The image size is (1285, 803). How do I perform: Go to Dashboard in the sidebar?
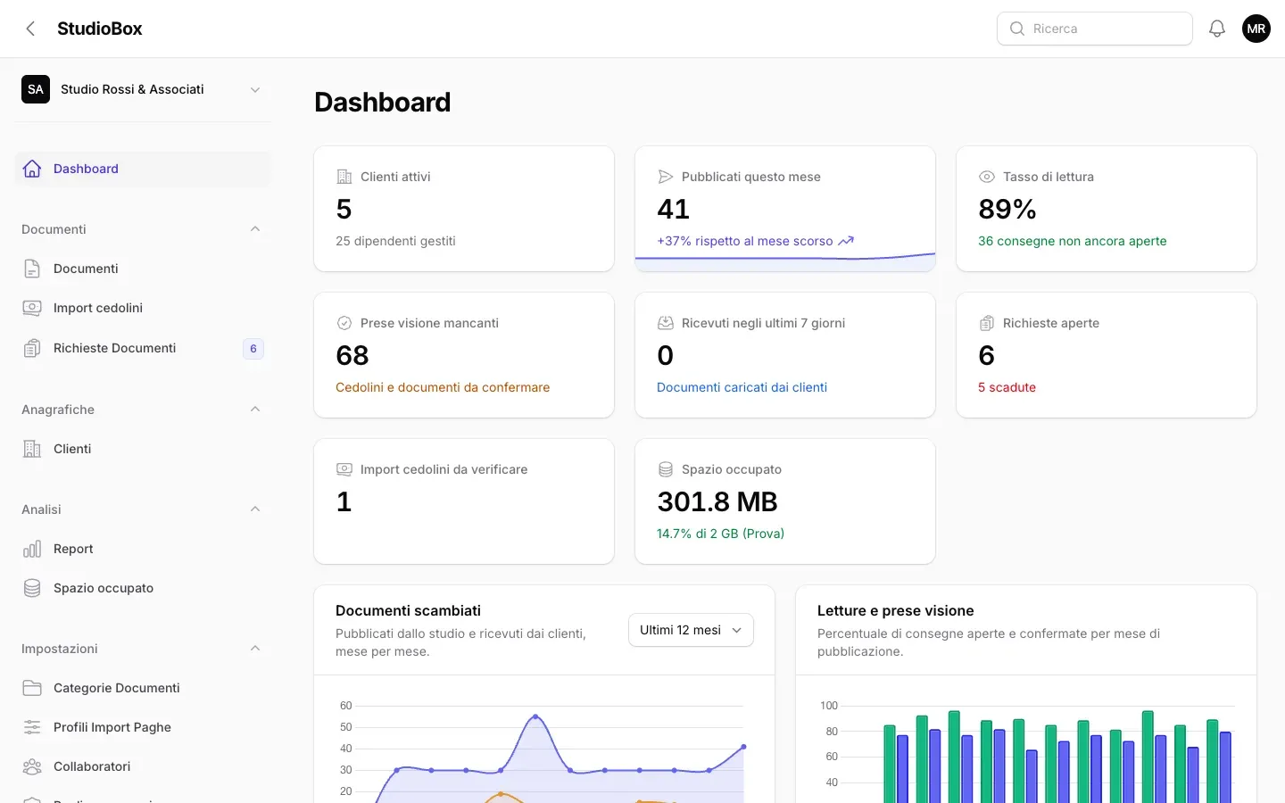(x=143, y=169)
